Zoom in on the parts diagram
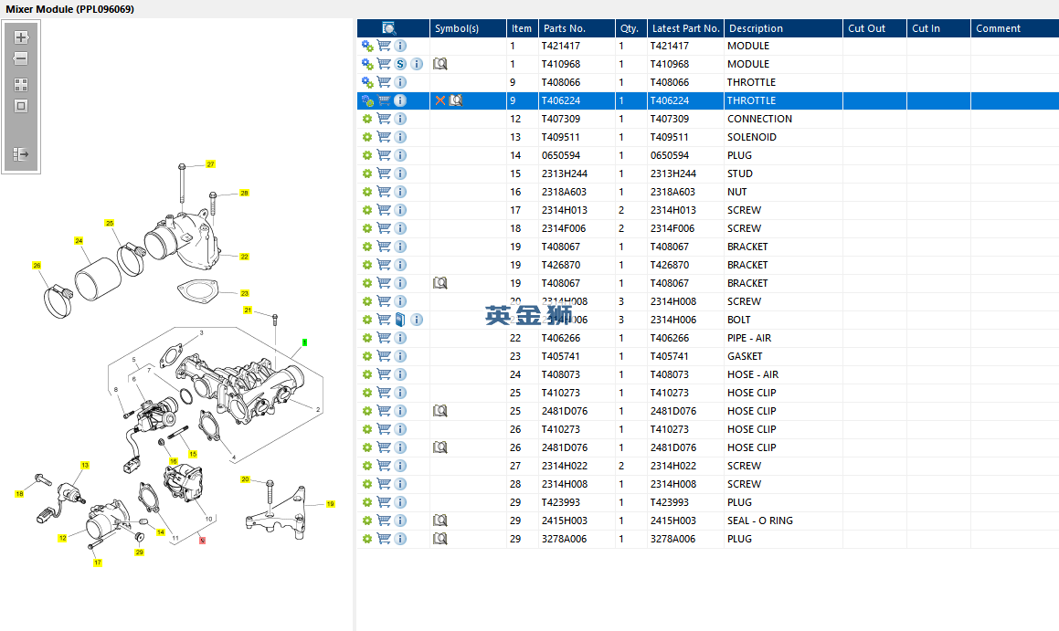Screen dimensions: 1059x631 coord(21,37)
